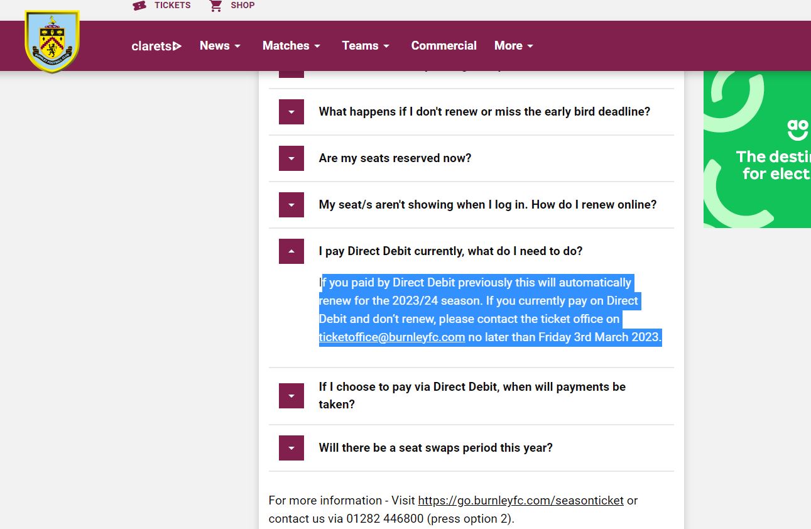Go to the Commercial page

(444, 46)
